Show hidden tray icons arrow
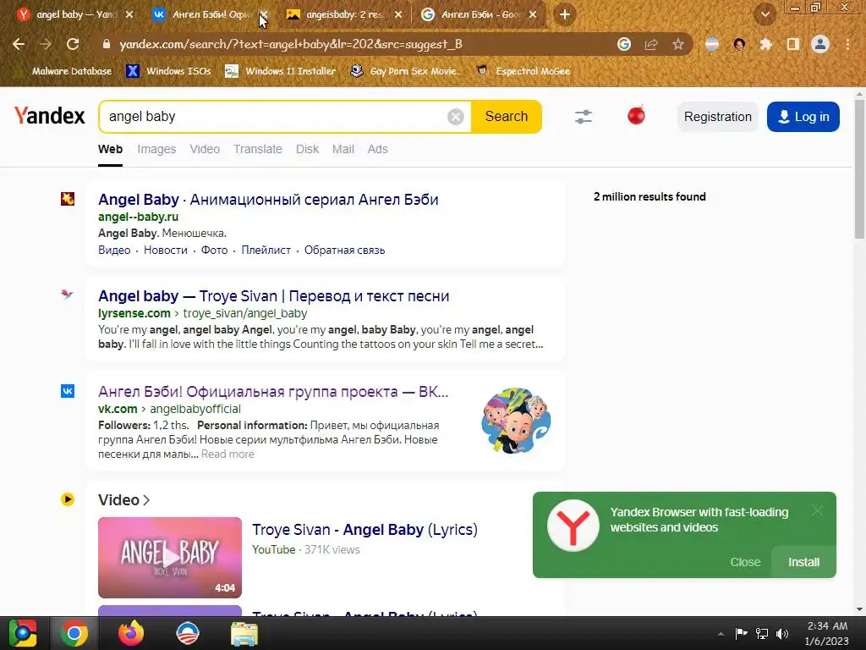This screenshot has height=650, width=866. (x=721, y=634)
